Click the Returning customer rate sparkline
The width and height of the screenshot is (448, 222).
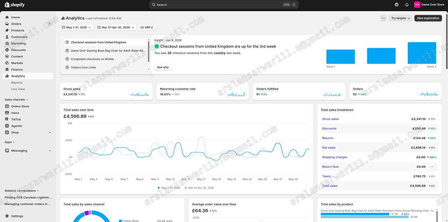click(x=236, y=95)
